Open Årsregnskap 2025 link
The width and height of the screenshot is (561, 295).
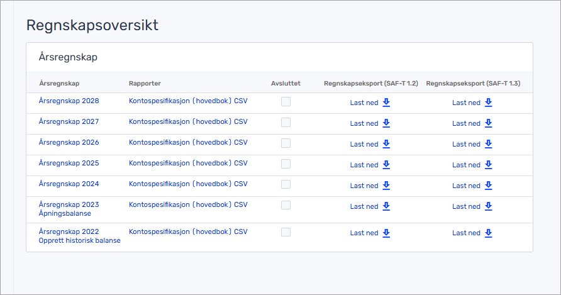click(69, 163)
